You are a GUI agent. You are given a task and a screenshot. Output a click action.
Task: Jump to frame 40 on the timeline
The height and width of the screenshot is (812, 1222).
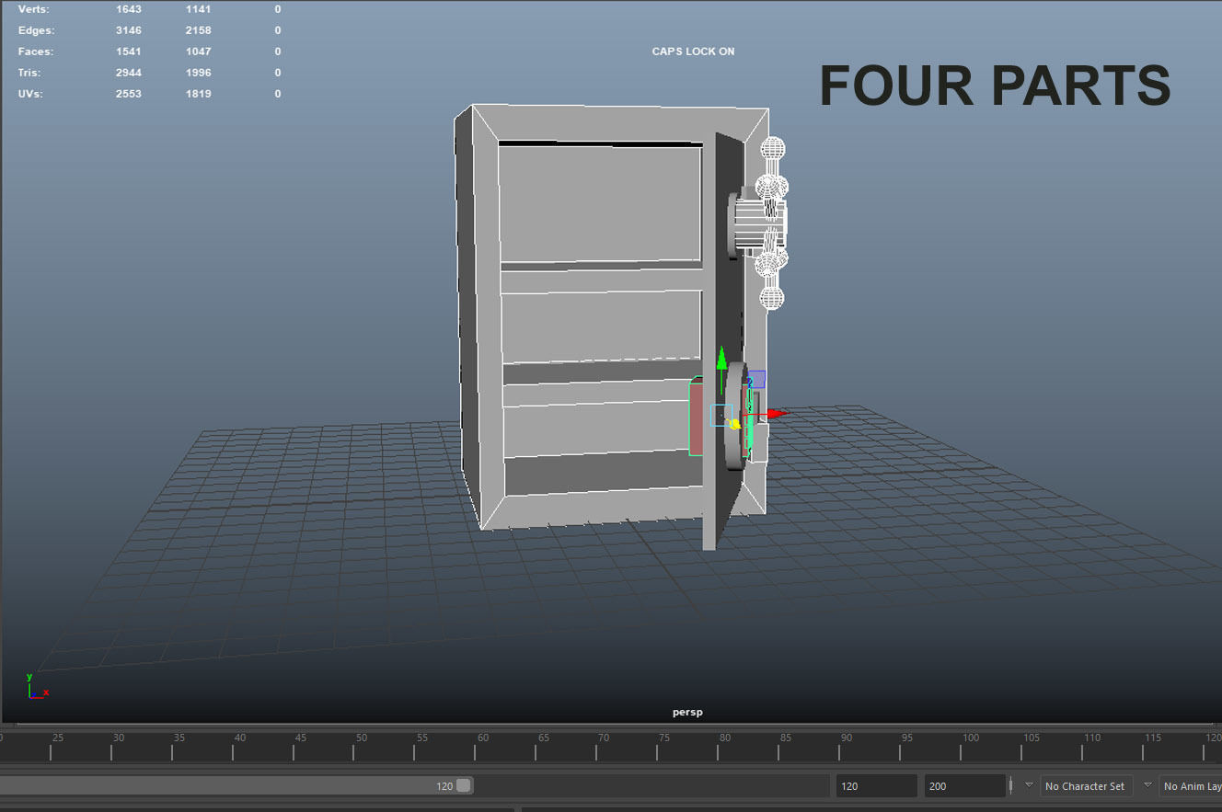(239, 738)
